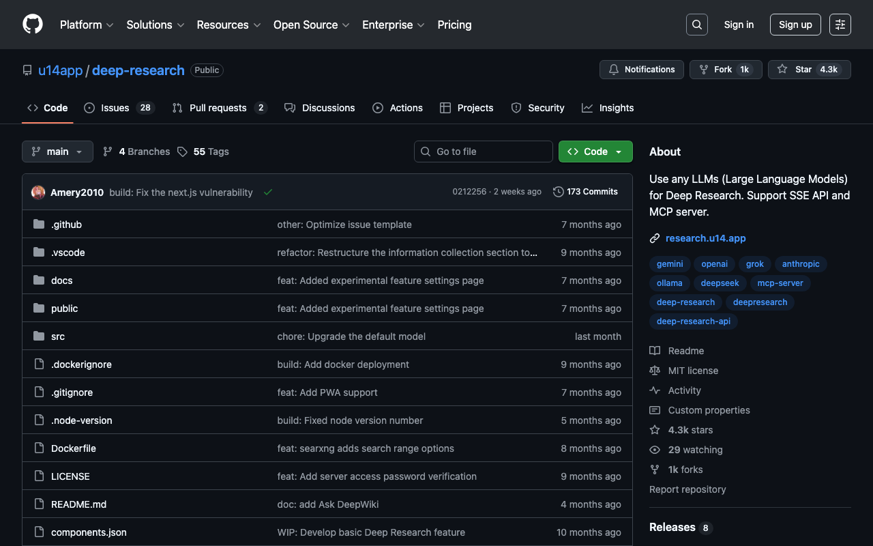Viewport: 873px width, 546px height.
Task: Click the Notifications bell button
Action: [x=641, y=70]
